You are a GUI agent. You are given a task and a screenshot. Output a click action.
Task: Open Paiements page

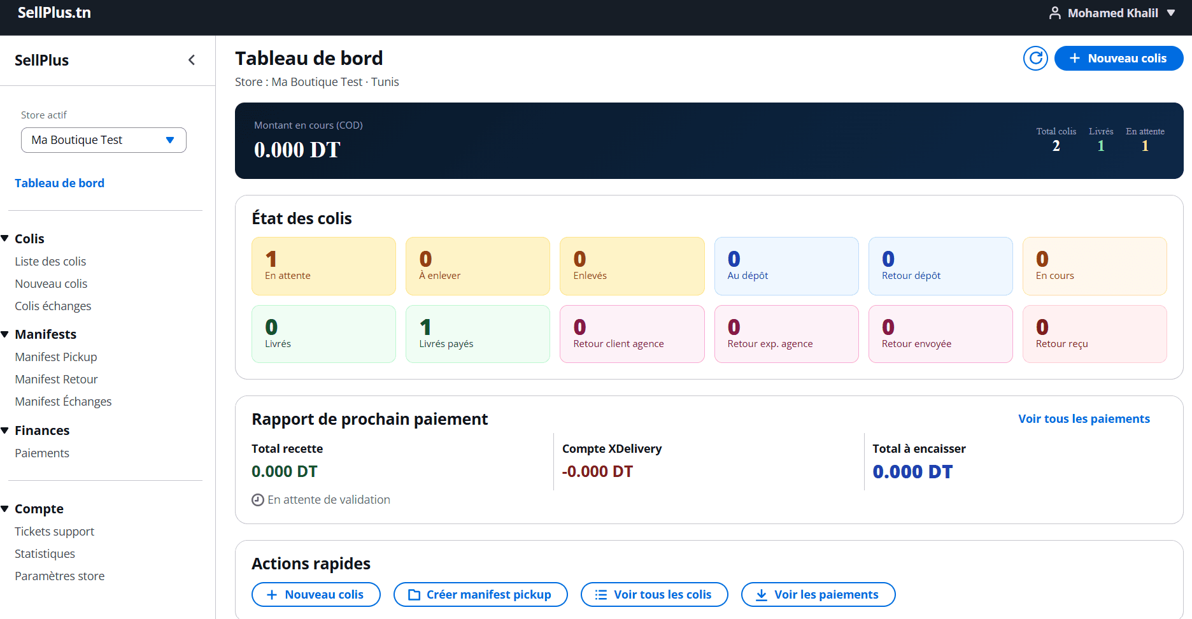(42, 453)
